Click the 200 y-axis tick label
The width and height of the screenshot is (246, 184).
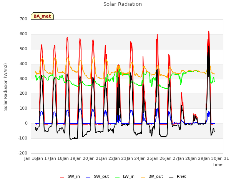[x=23, y=94]
